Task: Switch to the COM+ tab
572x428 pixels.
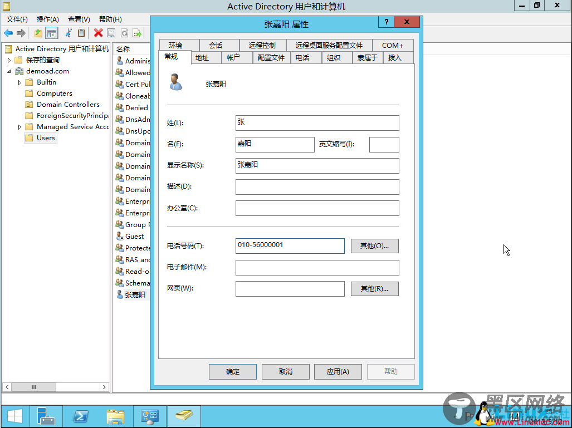Action: pyautogui.click(x=393, y=45)
